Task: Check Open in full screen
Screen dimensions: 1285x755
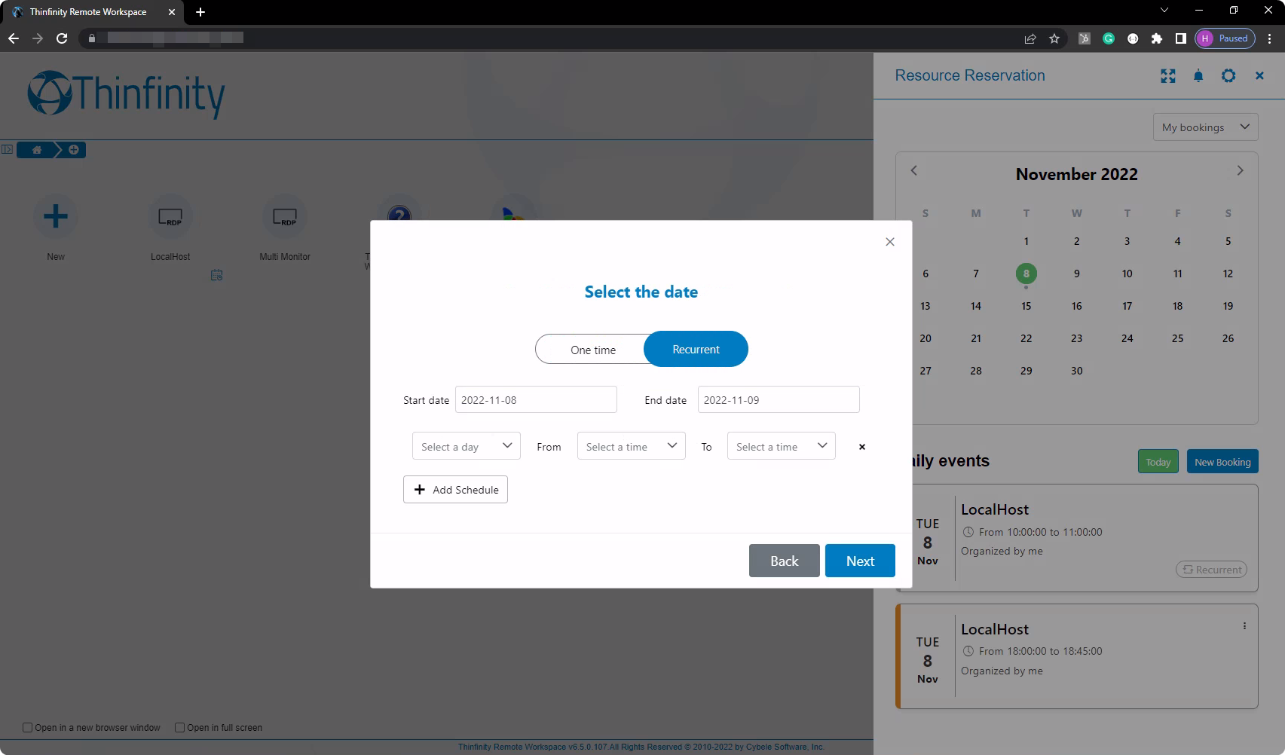Action: coord(180,728)
